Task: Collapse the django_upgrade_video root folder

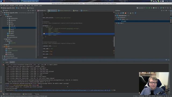Action: [x=3, y=13]
